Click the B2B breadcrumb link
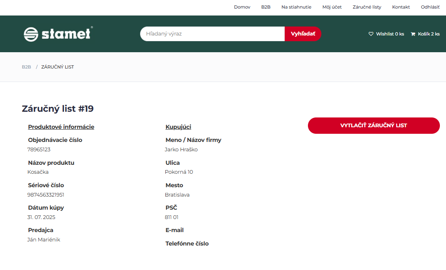446x270 pixels. (x=26, y=67)
